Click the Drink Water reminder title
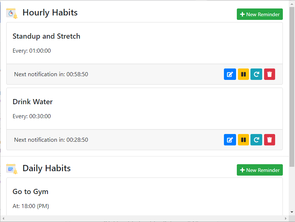This screenshot has height=222, width=295. click(x=33, y=102)
